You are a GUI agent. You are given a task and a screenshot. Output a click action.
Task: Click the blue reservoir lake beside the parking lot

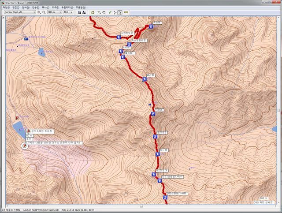coord(19,130)
